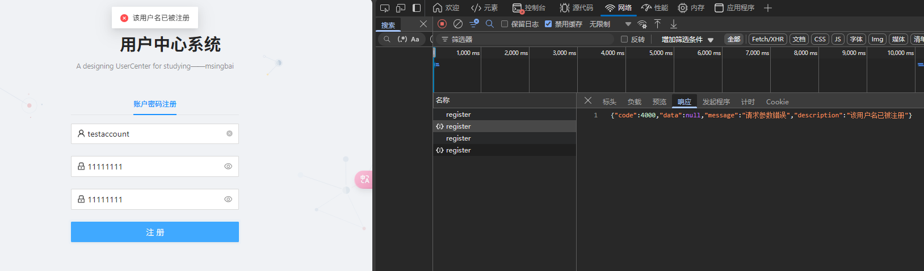The height and width of the screenshot is (271, 924).
Task: Open the 预览 preview tab
Action: (660, 102)
